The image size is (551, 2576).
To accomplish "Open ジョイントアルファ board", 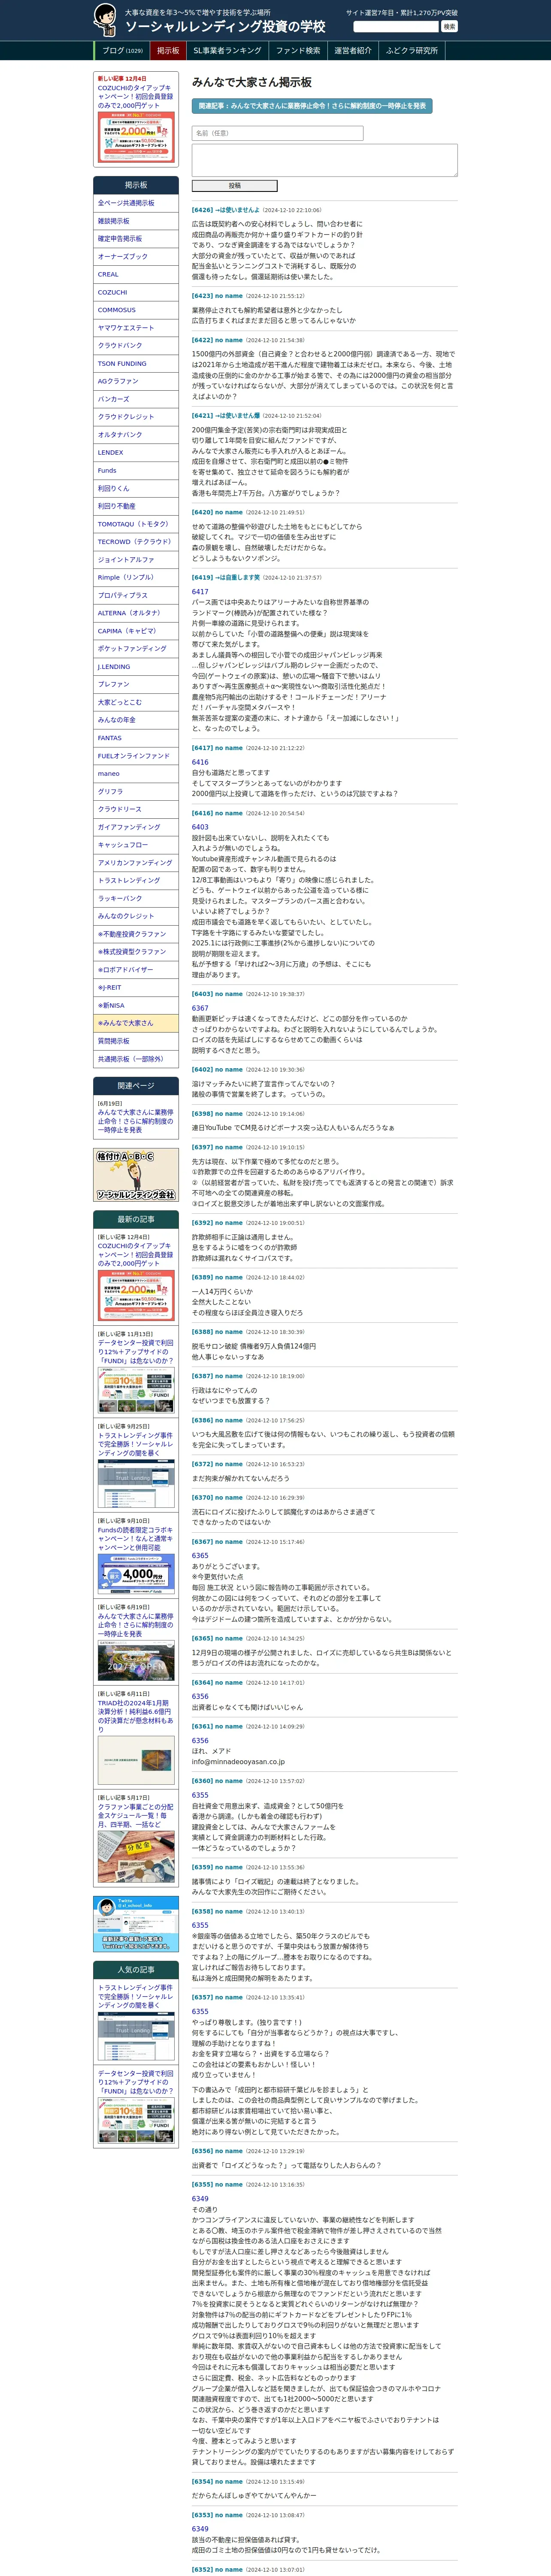I will click(136, 560).
